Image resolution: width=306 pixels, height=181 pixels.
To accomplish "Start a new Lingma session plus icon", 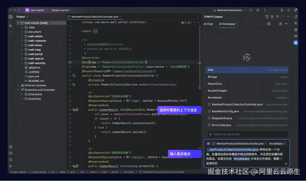I will tap(269, 24).
